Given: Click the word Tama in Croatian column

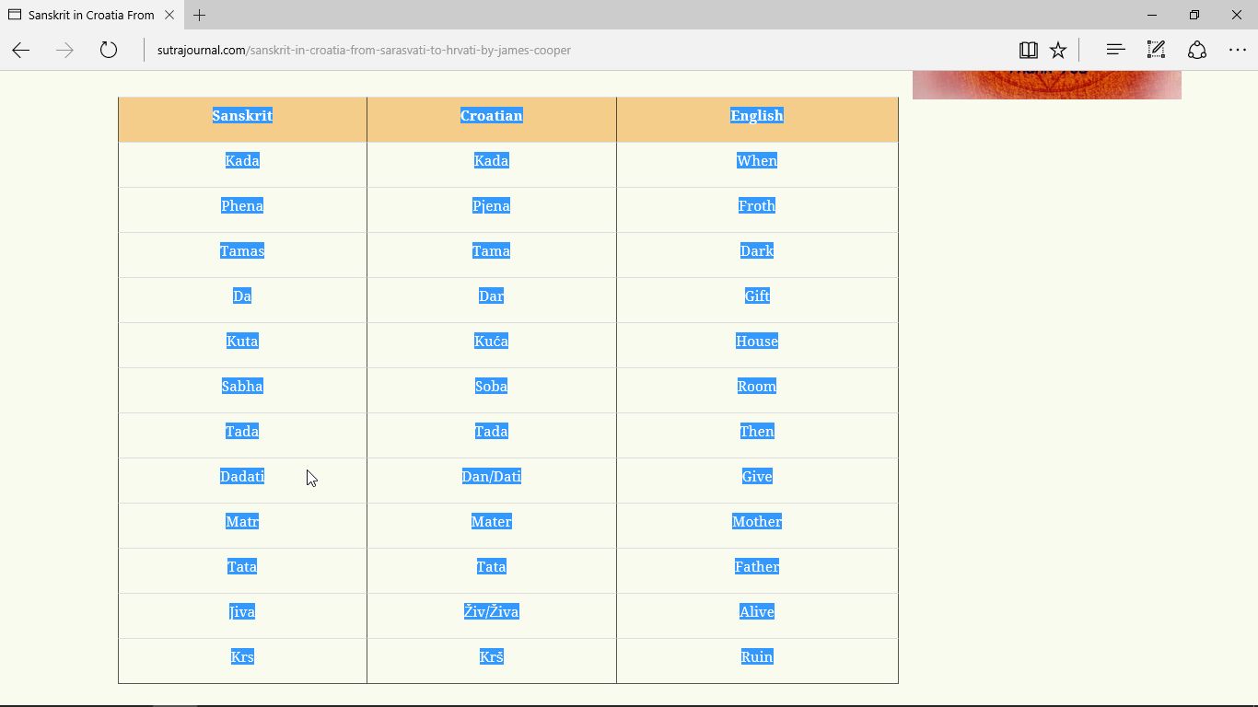Looking at the screenshot, I should click(492, 250).
